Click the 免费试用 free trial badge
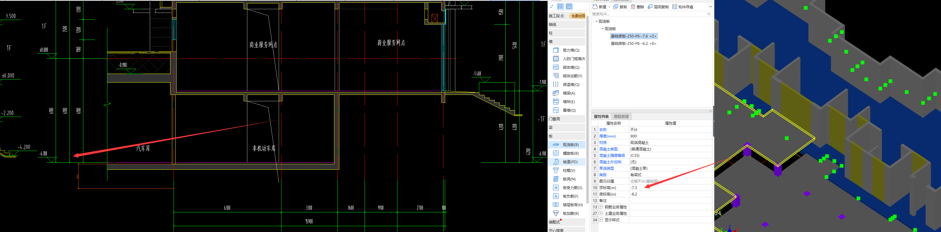 (578, 16)
